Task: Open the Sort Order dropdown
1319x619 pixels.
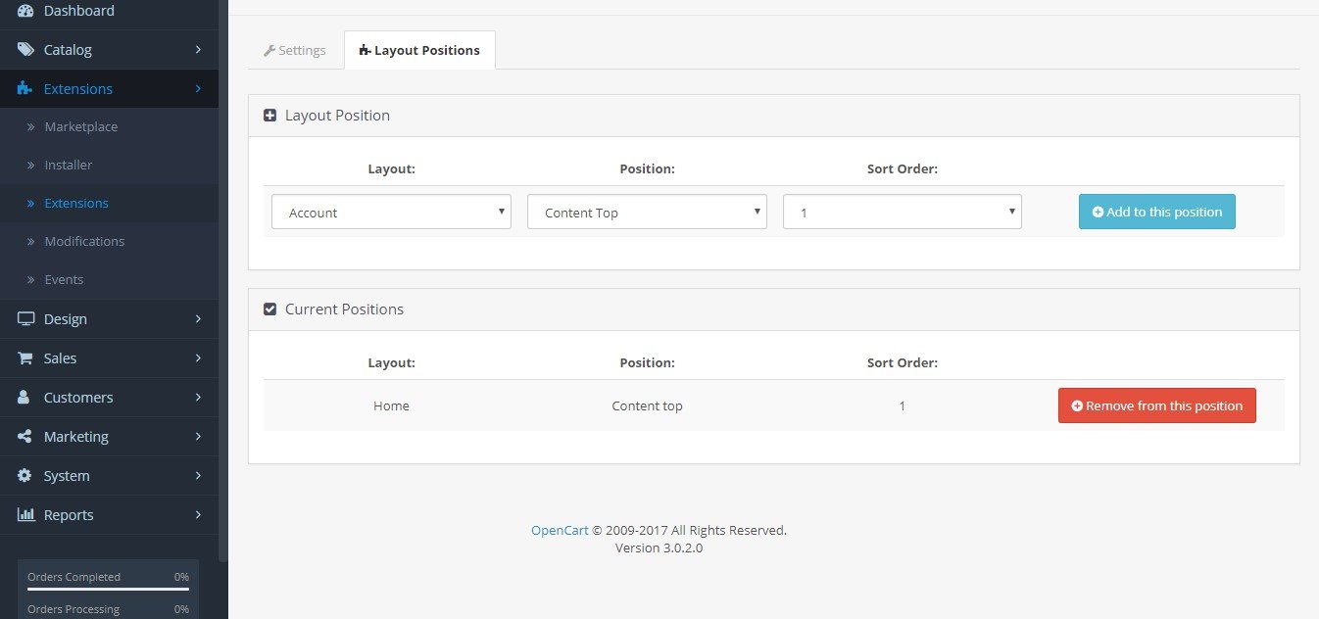Action: point(902,213)
